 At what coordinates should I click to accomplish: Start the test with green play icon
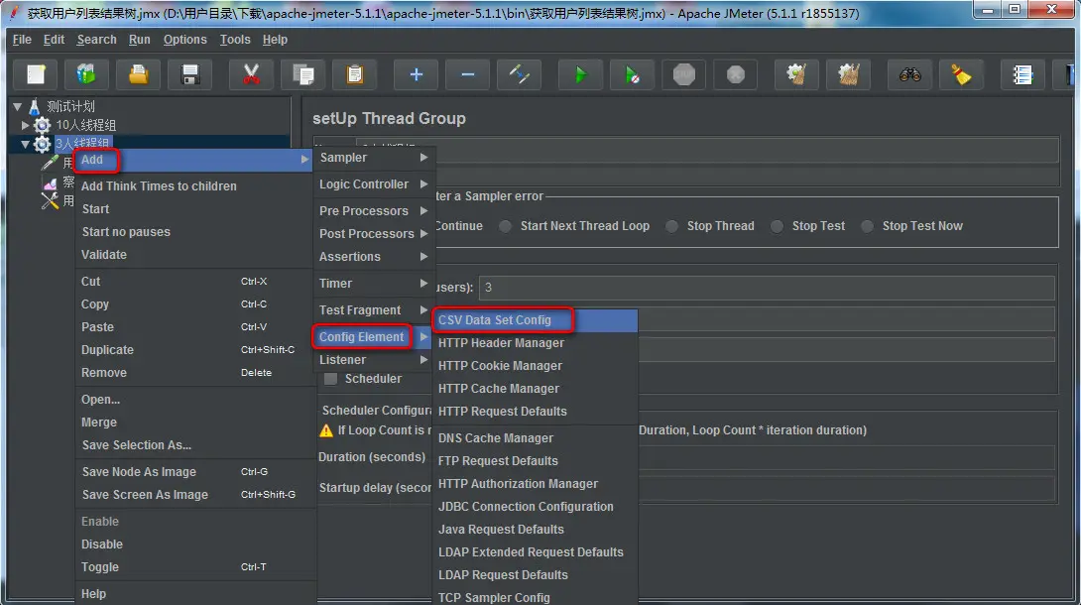[580, 74]
